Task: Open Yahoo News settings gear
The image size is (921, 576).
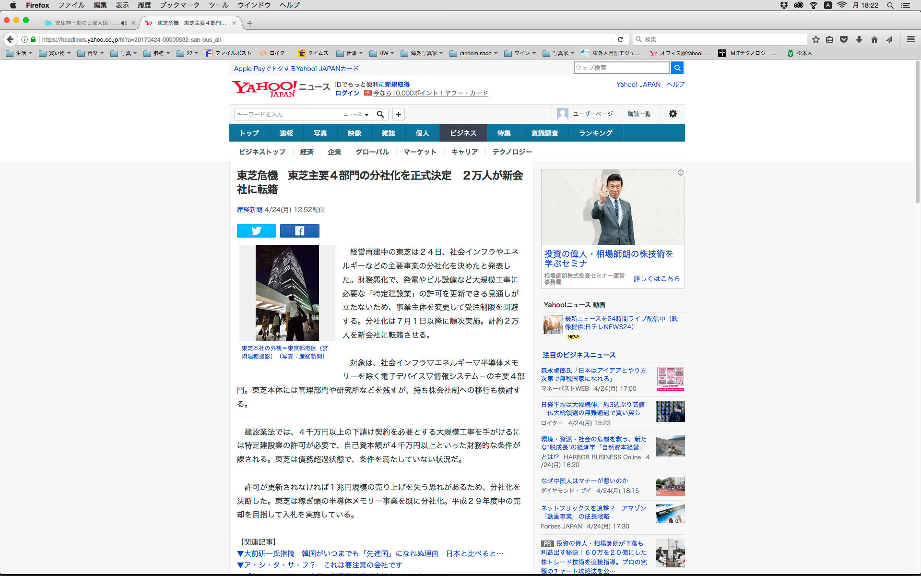Action: click(673, 114)
